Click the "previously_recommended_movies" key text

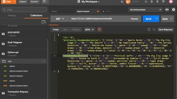click(x=81, y=40)
